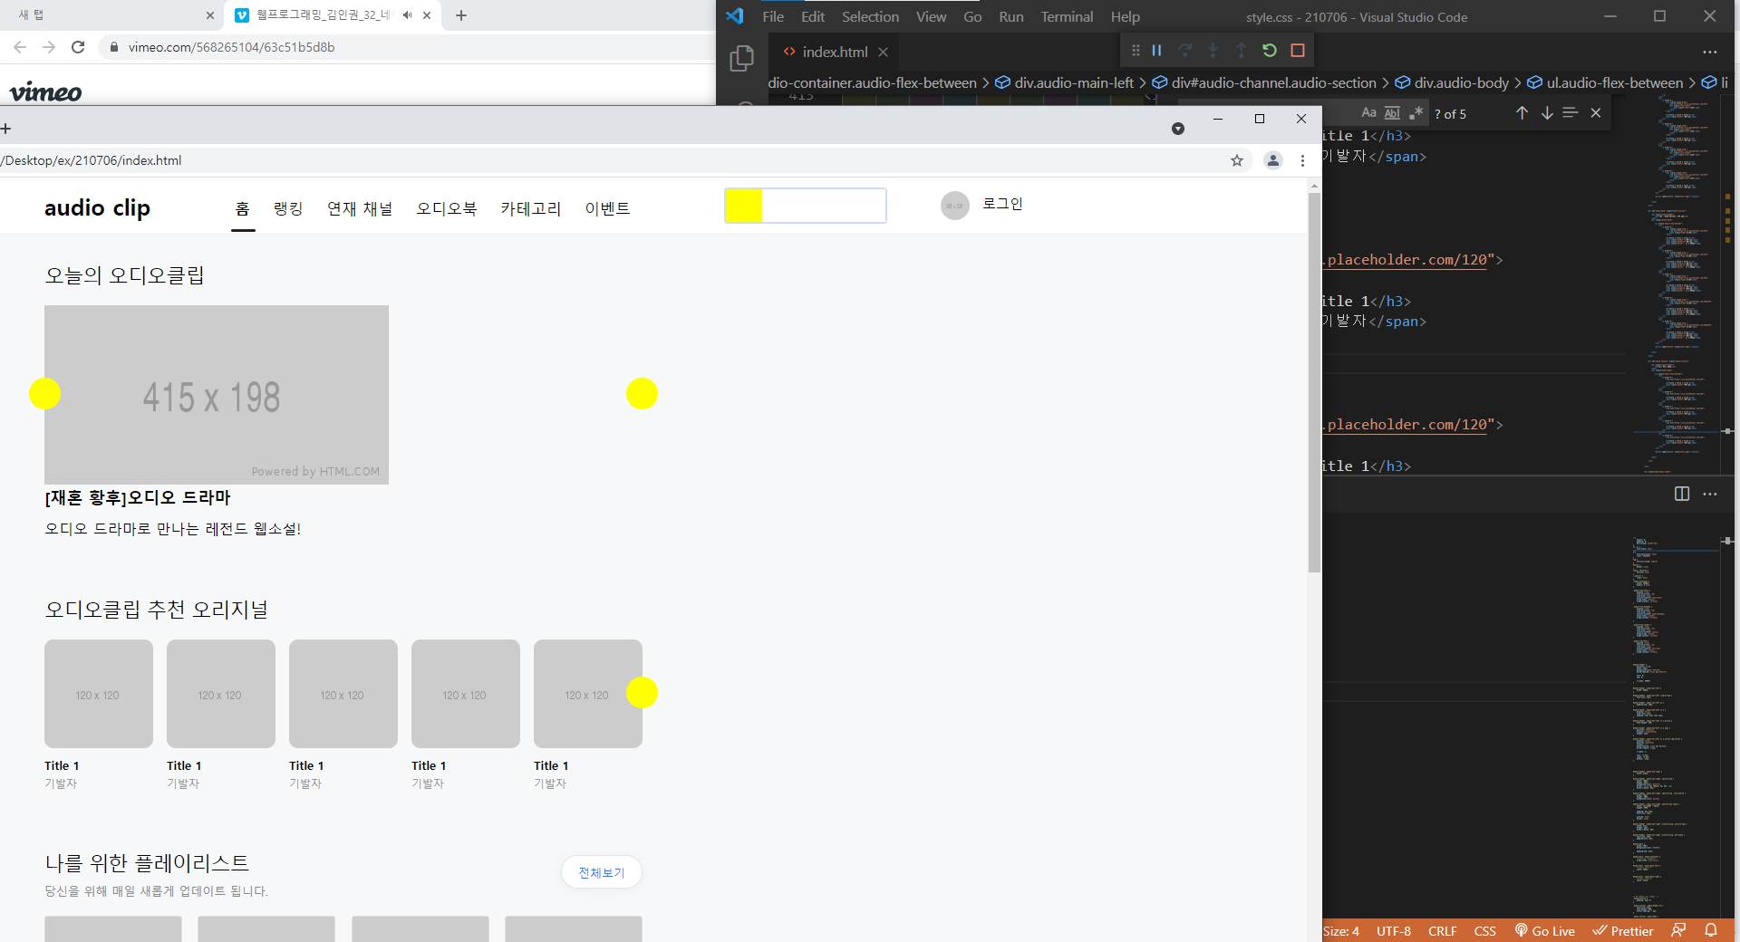Jump to previous find match
1740x942 pixels.
coord(1522,113)
